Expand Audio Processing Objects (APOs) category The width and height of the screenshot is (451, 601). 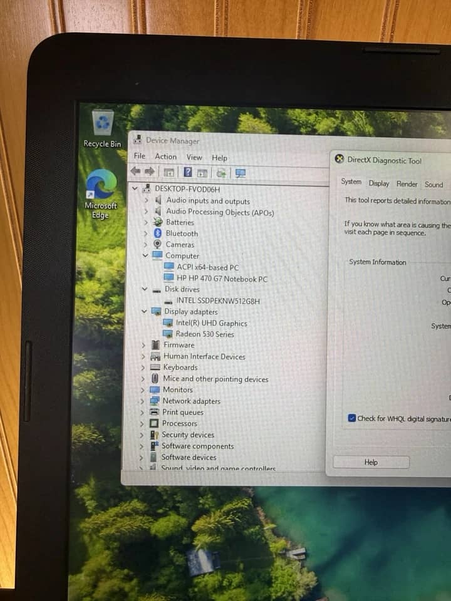(x=146, y=211)
